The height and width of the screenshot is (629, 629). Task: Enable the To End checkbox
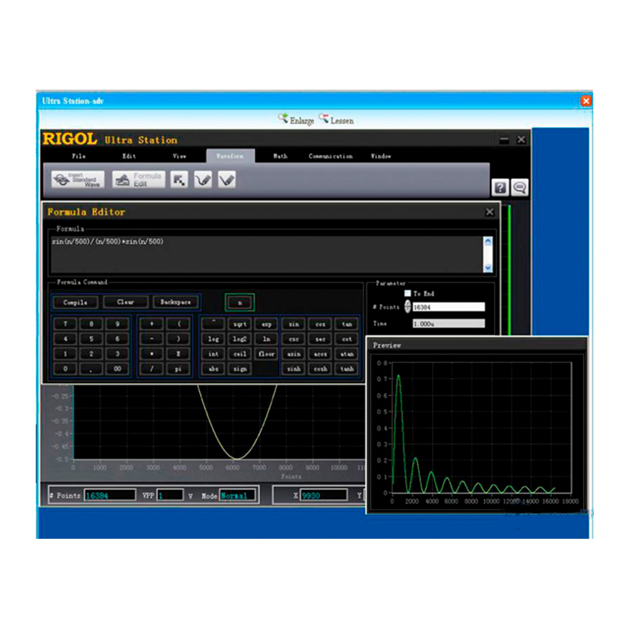408,294
